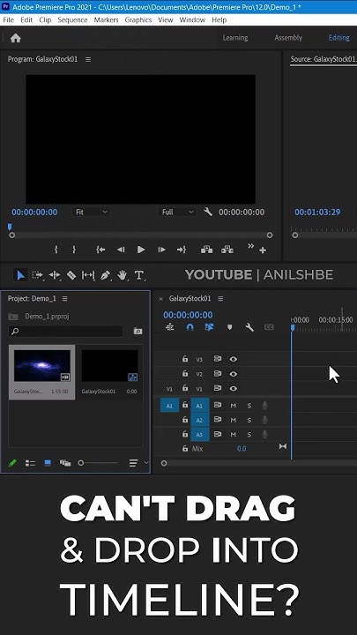The width and height of the screenshot is (357, 635).
Task: Click Go to In button
Action: 100,250
